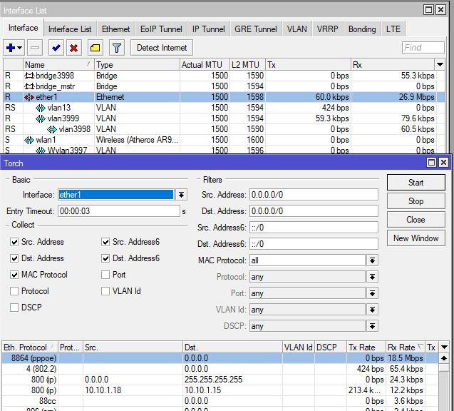
Task: Enable Protocol collect checkbox
Action: click(14, 291)
